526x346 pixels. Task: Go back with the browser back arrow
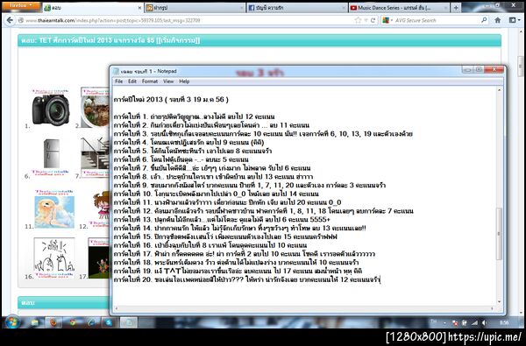coord(10,20)
